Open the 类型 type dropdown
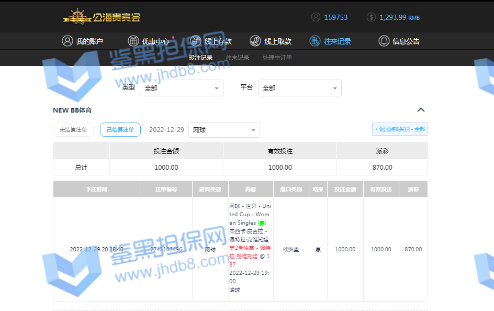 point(182,88)
